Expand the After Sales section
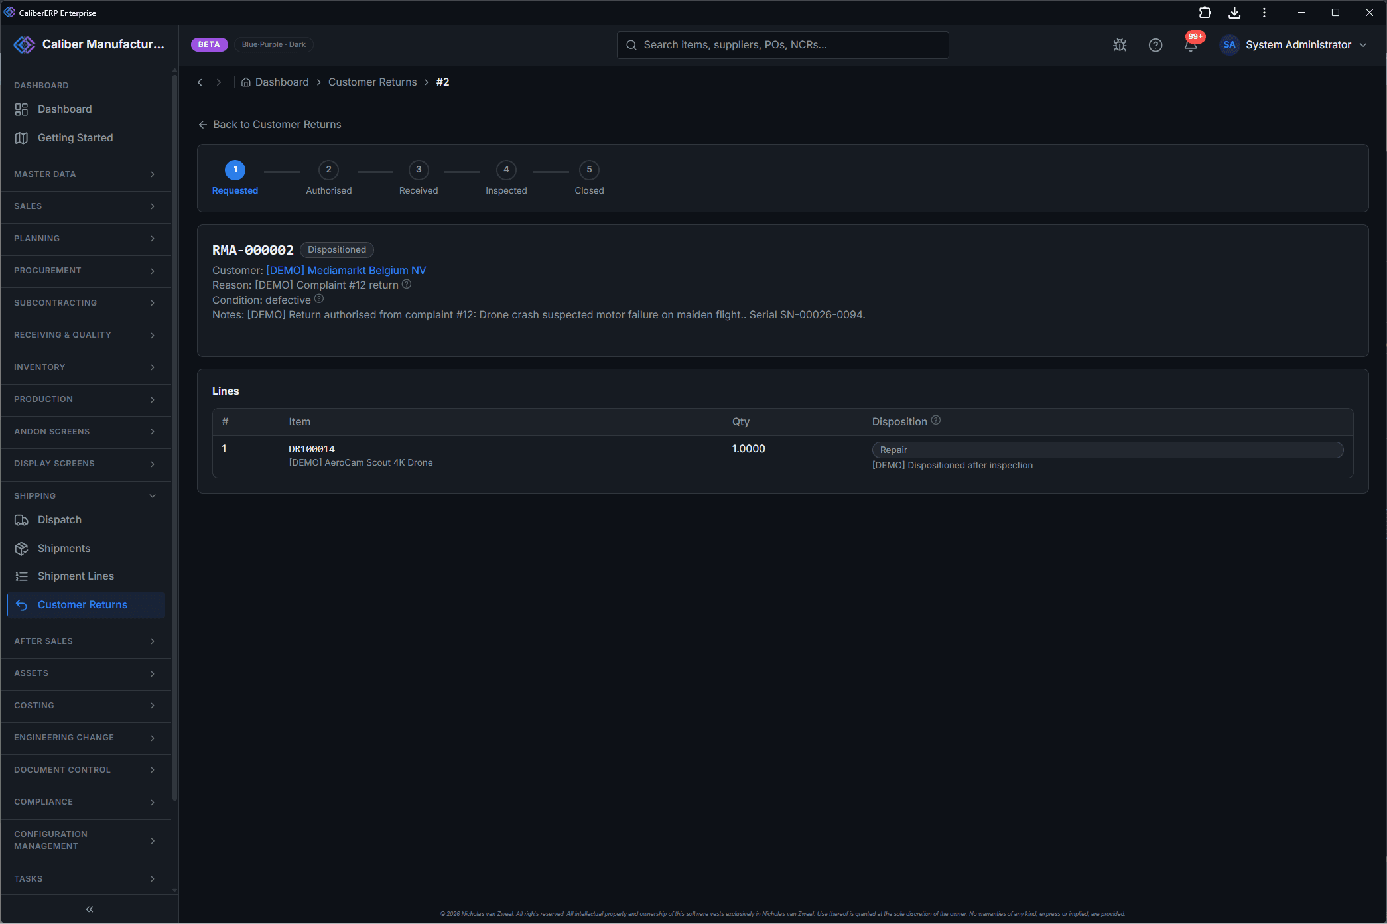This screenshot has height=924, width=1387. (86, 641)
